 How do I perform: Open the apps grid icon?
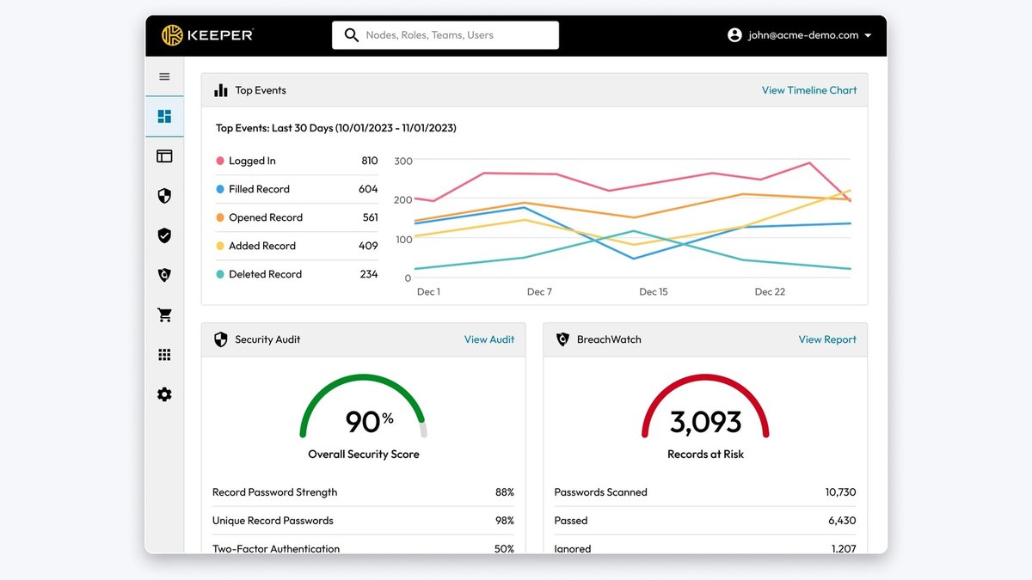164,355
